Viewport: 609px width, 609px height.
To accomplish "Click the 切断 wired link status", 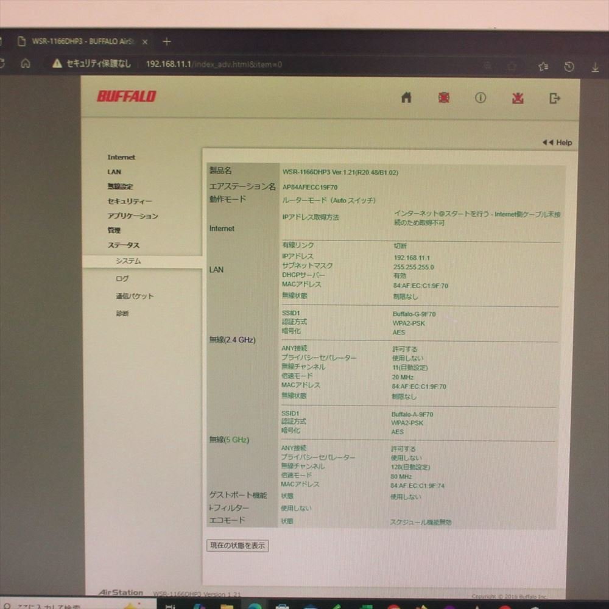I will click(x=400, y=246).
